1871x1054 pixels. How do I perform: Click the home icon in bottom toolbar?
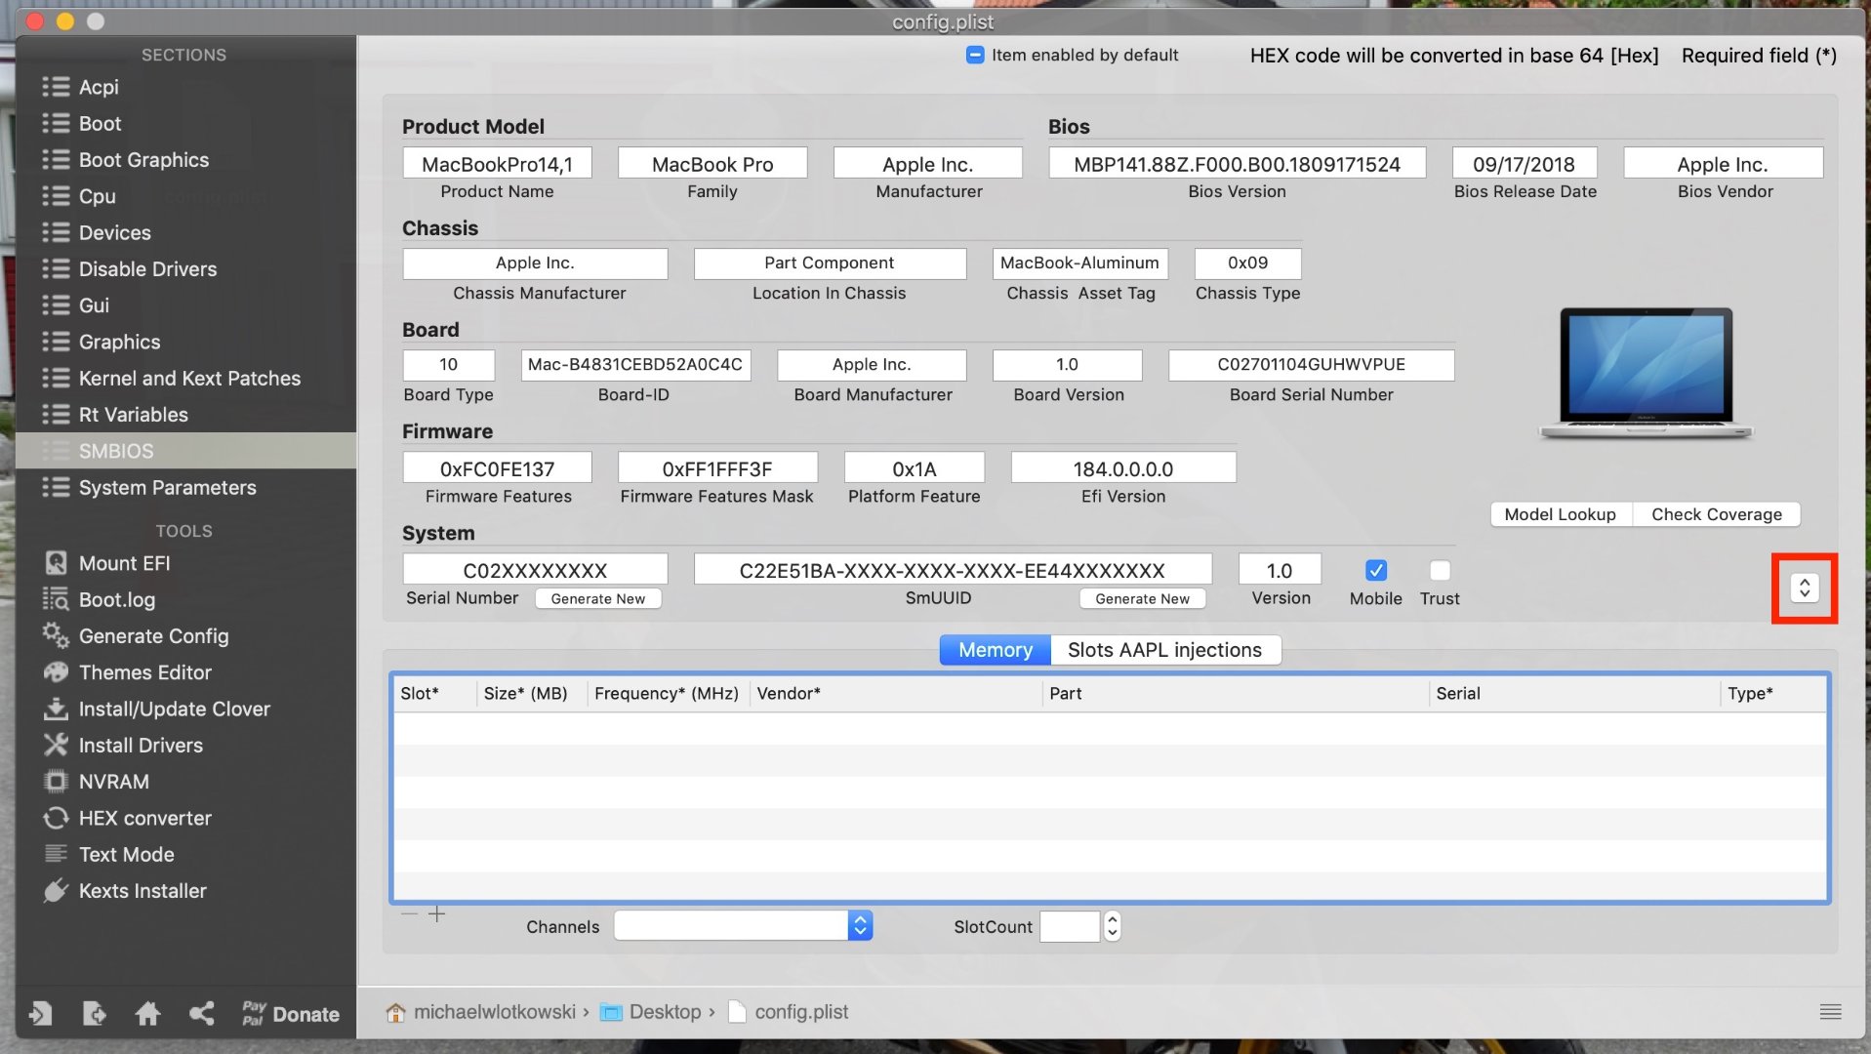pyautogui.click(x=147, y=1014)
